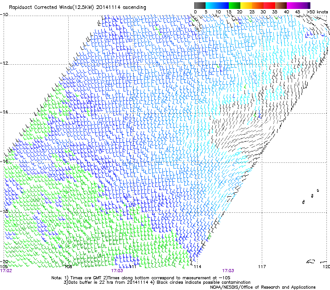Click the 108 longitude axis label
330x290 pixels.
[x=69, y=267]
